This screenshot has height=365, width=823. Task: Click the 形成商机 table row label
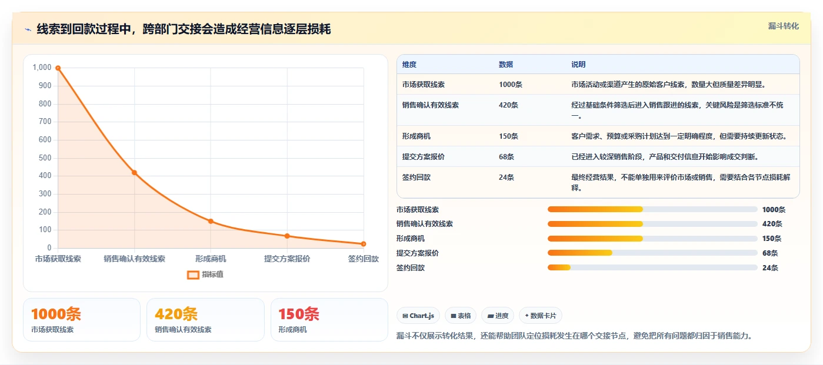[417, 136]
